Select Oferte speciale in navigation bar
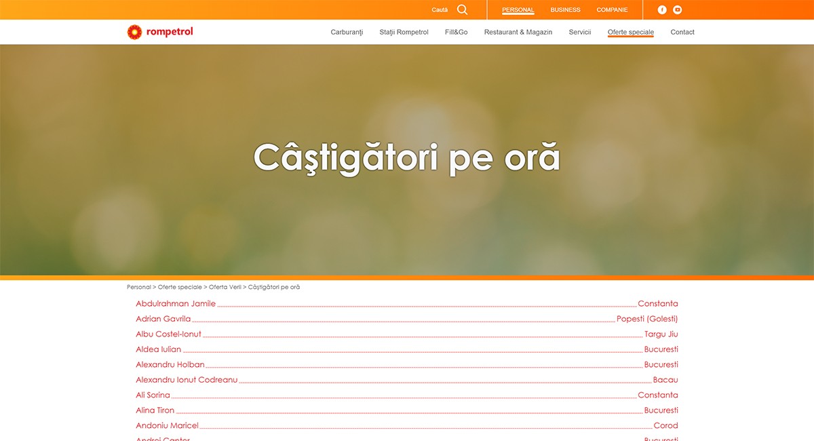This screenshot has height=441, width=814. [x=630, y=32]
